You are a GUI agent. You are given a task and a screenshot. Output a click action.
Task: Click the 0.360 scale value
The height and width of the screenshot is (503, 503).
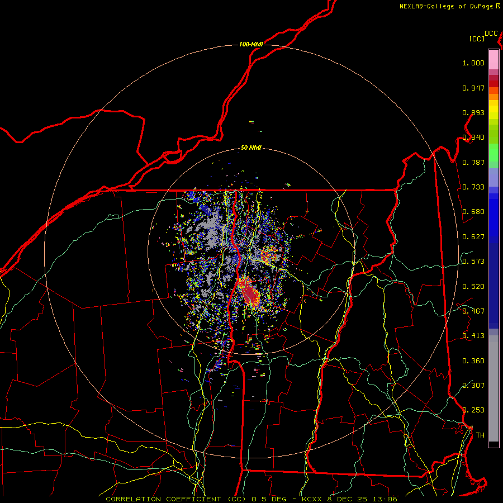[473, 361]
